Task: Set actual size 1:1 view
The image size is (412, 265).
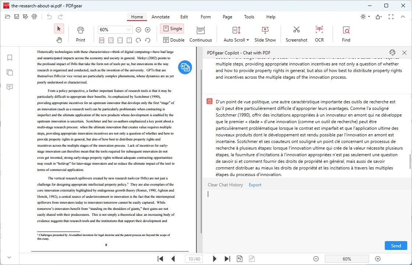Action: point(102,40)
